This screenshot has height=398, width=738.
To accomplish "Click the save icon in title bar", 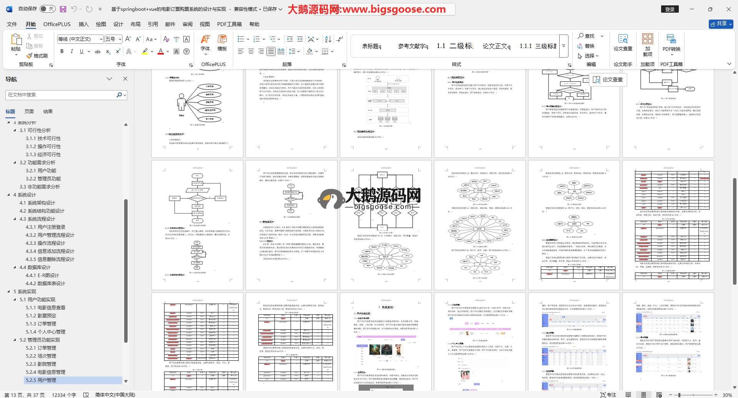I will tap(63, 9).
